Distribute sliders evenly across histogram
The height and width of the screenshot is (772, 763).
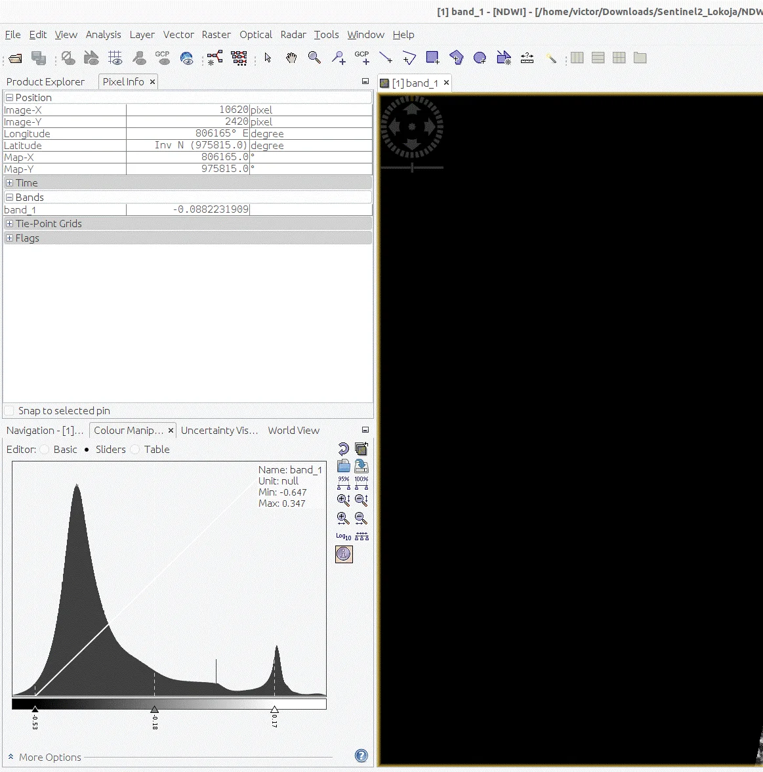pos(361,536)
